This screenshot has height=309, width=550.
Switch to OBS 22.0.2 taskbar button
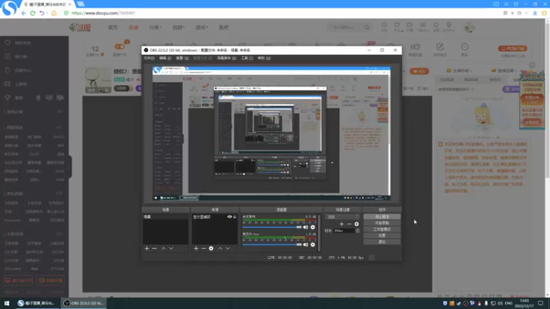[x=83, y=303]
